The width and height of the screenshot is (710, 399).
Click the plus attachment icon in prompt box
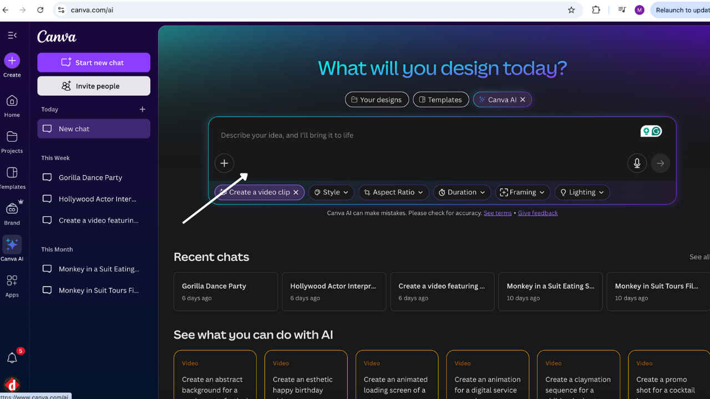pos(224,163)
